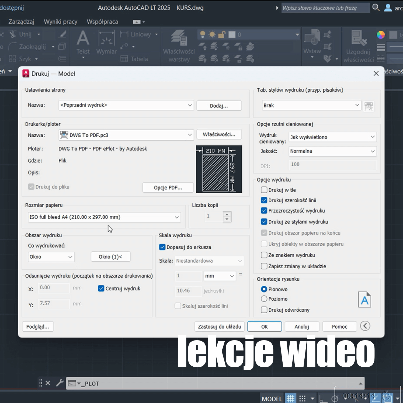The height and width of the screenshot is (403, 403).
Task: Click the user account sign-in icon
Action: pyautogui.click(x=388, y=8)
